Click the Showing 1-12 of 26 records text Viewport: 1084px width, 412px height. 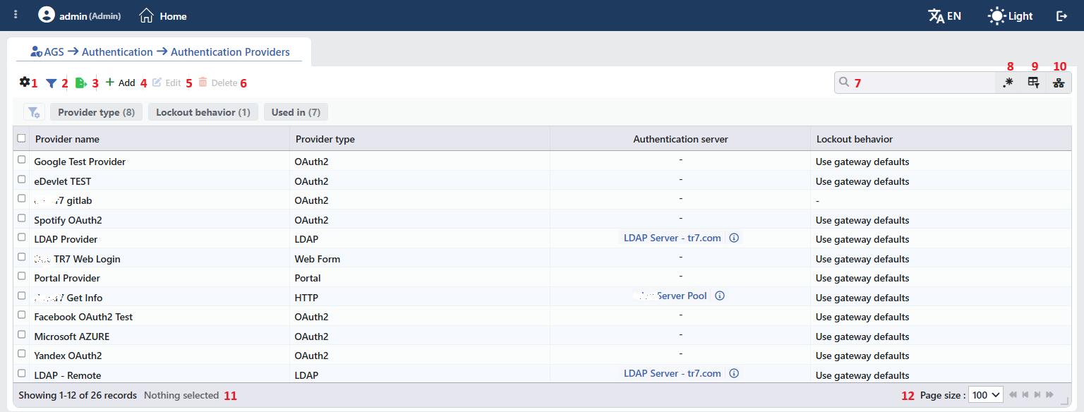(x=78, y=395)
